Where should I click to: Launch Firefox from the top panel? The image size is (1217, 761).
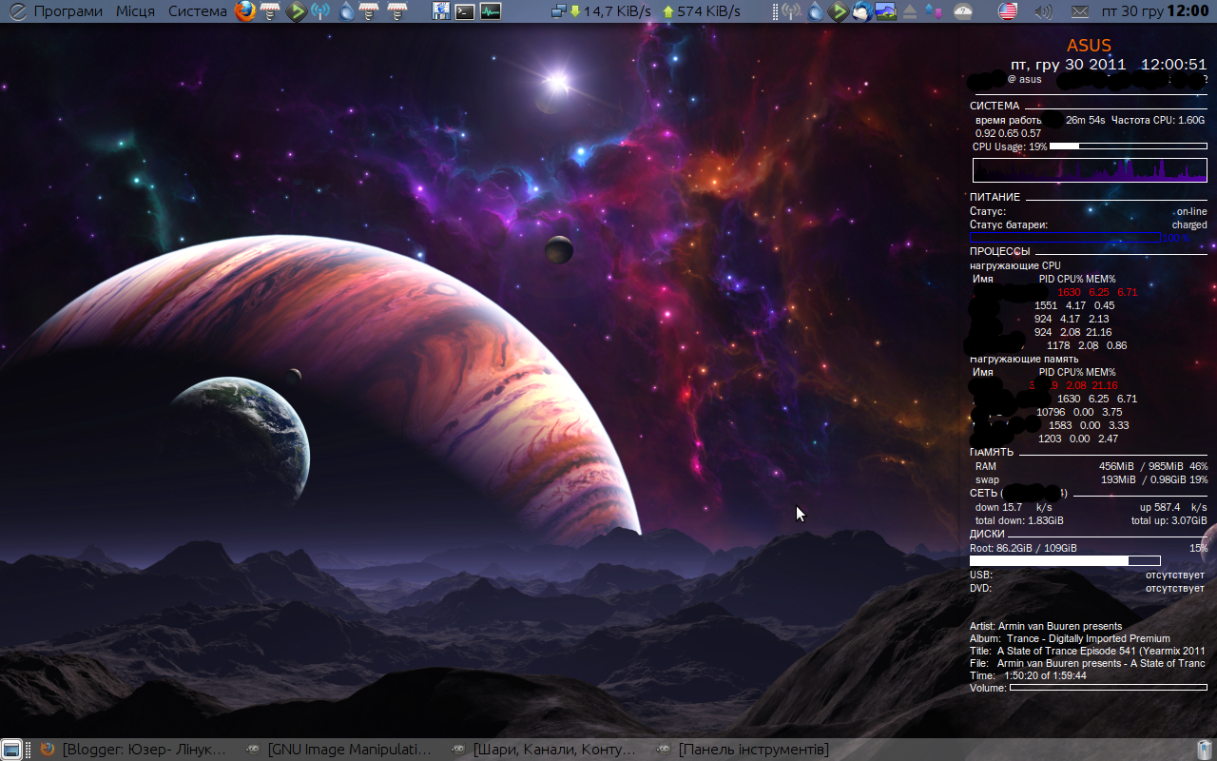coord(245,11)
